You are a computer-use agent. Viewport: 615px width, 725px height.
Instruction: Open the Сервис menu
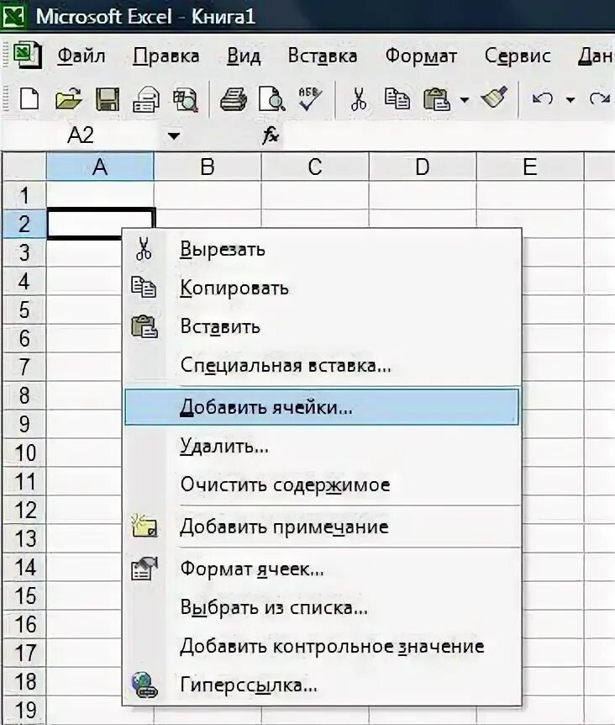[x=518, y=56]
